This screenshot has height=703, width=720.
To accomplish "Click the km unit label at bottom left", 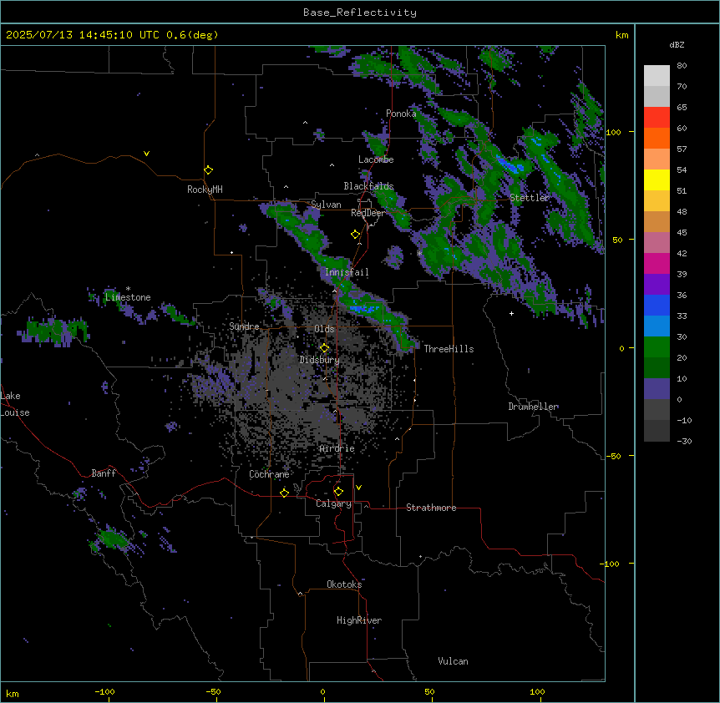I will point(13,694).
